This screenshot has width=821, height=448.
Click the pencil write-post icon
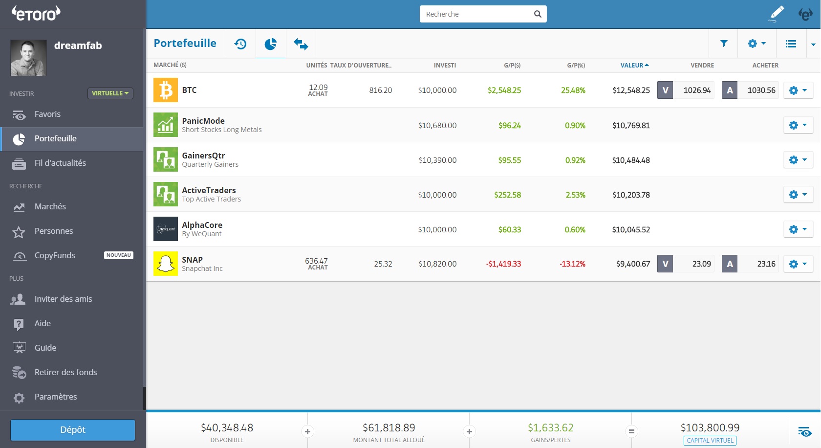coord(776,14)
